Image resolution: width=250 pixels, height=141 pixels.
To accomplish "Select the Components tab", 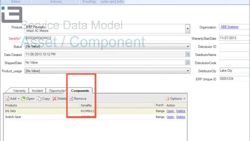I will point(80,90).
